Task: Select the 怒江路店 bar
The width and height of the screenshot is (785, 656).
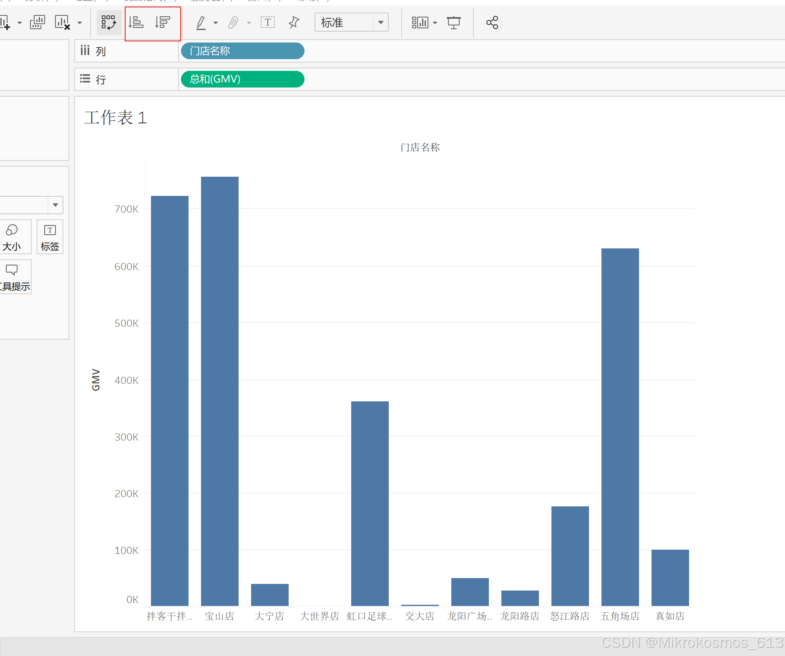Action: [570, 556]
